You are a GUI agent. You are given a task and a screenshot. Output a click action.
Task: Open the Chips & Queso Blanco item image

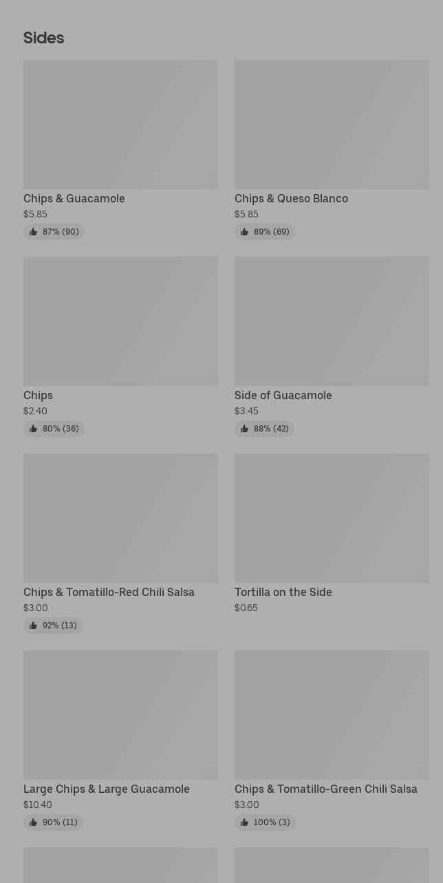pyautogui.click(x=332, y=125)
